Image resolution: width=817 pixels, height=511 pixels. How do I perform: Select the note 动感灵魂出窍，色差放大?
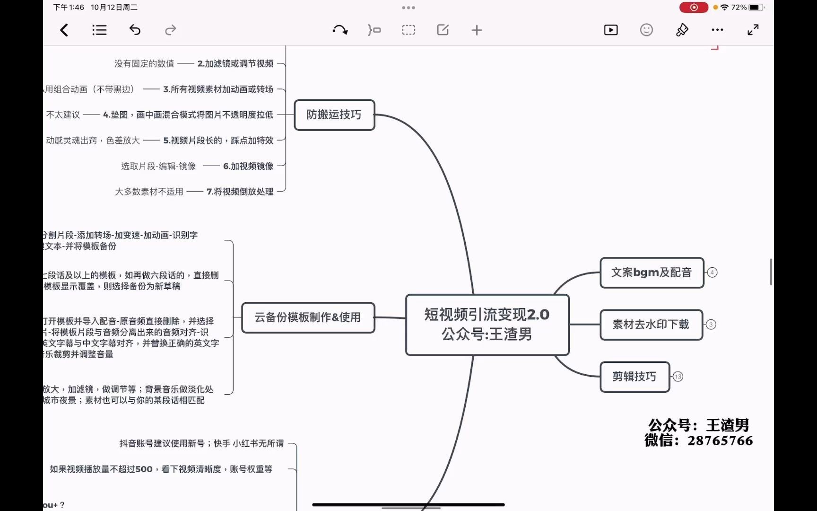coord(93,140)
